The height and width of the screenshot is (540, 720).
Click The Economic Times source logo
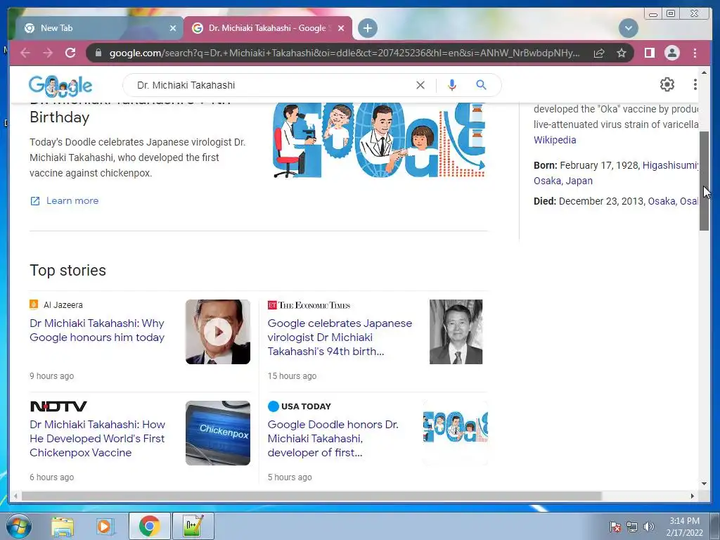point(309,305)
